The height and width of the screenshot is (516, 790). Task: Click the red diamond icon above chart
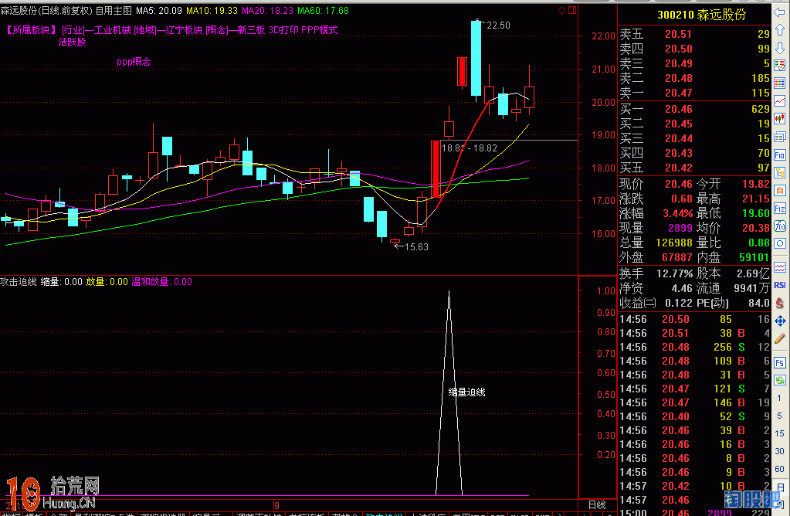[x=561, y=11]
